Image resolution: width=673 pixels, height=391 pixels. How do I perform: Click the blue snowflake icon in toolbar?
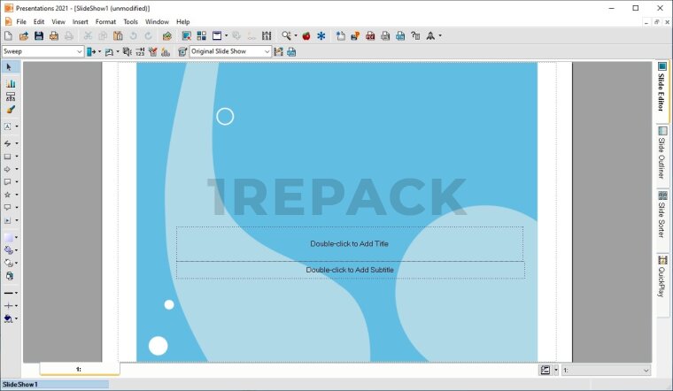coord(321,36)
